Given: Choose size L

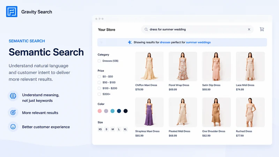Looking at the screenshot, I should (x=119, y=129).
